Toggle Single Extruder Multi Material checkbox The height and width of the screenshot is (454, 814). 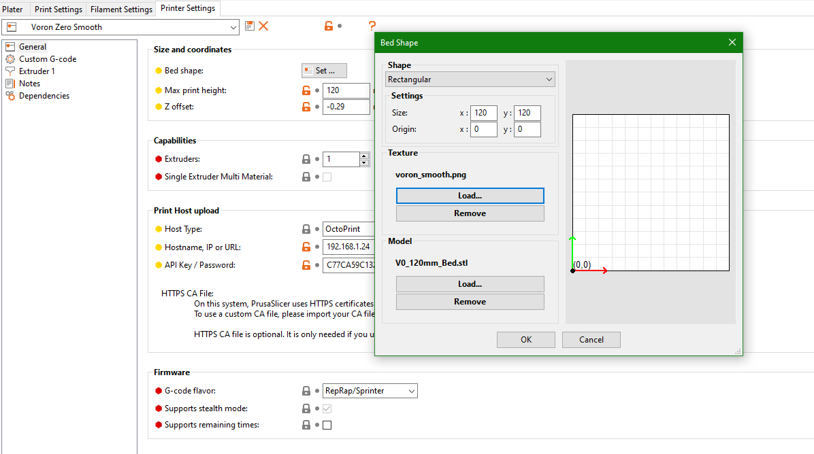point(327,177)
